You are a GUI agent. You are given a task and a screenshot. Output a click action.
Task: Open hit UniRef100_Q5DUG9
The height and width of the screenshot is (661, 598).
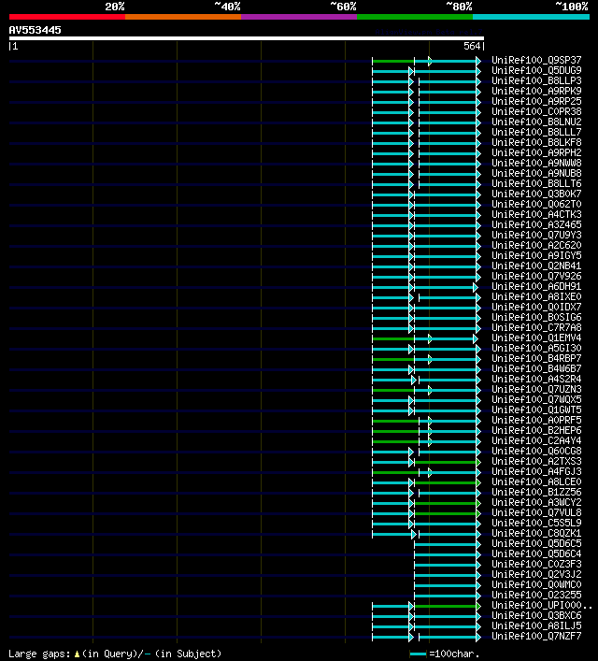536,70
